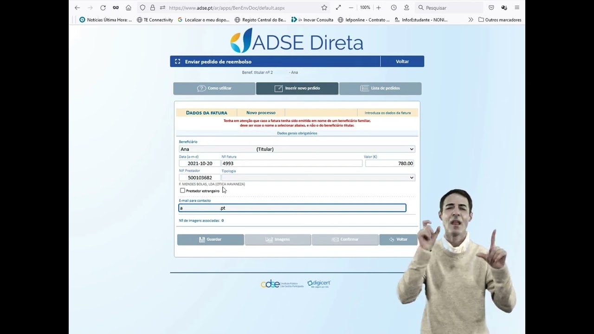Click the top blue Voltar button

point(402,61)
